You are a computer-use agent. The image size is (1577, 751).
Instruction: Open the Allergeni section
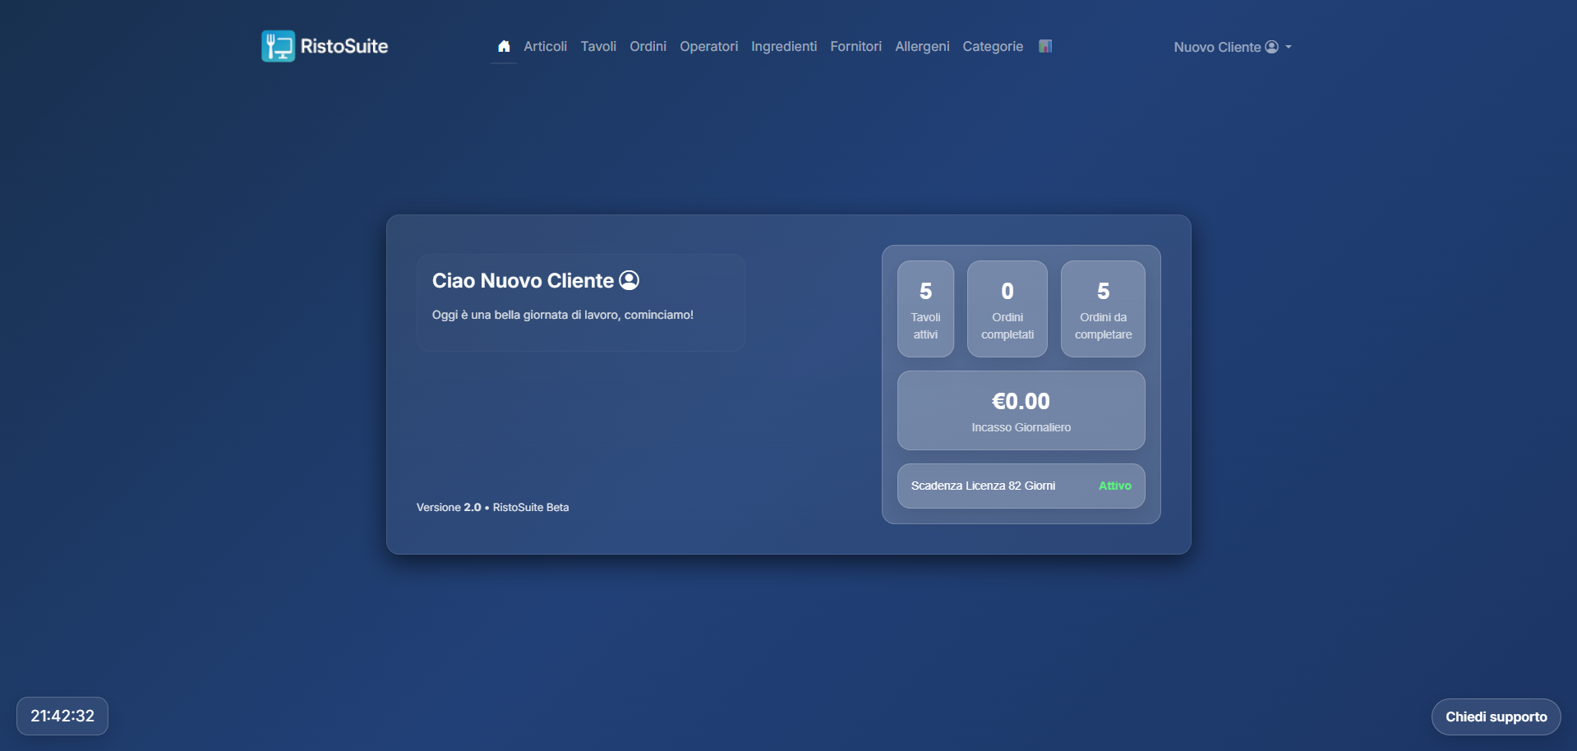pyautogui.click(x=922, y=47)
